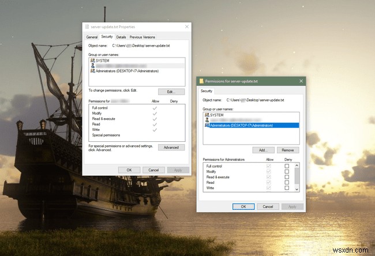Click the user icon in Permissions dialog list
Screen dimensions: 375x256
tap(207, 120)
